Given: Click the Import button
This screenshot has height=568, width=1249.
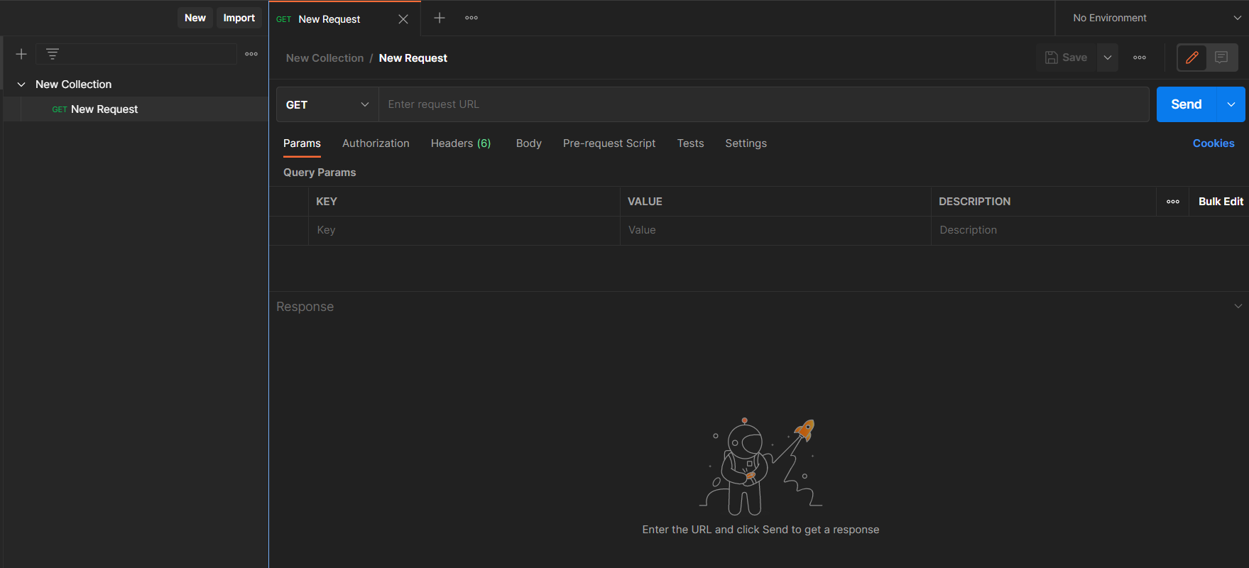Looking at the screenshot, I should [239, 18].
